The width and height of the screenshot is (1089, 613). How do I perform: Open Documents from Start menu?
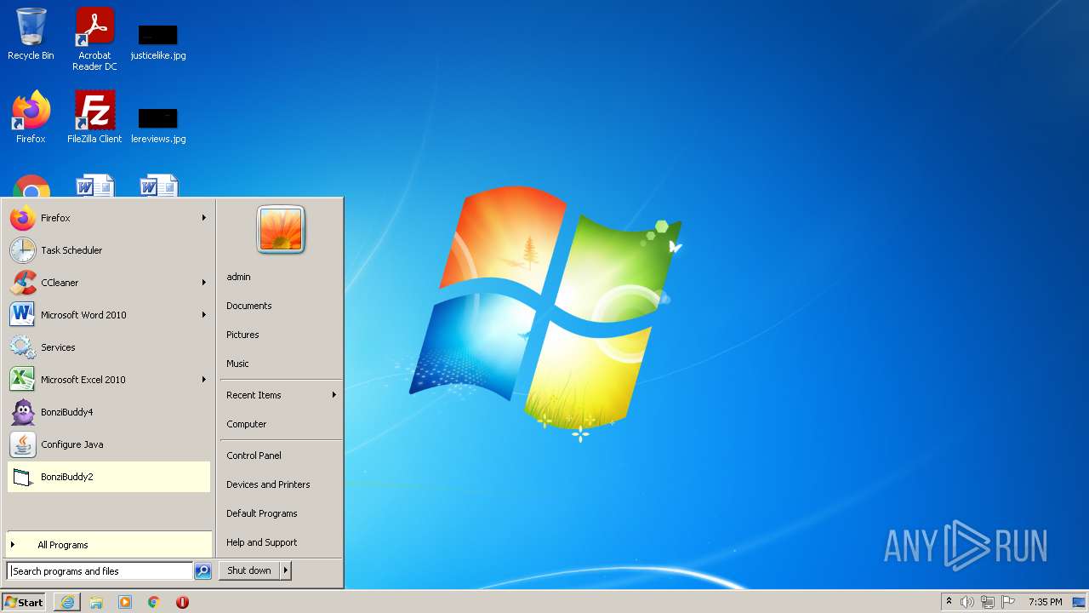[281, 306]
